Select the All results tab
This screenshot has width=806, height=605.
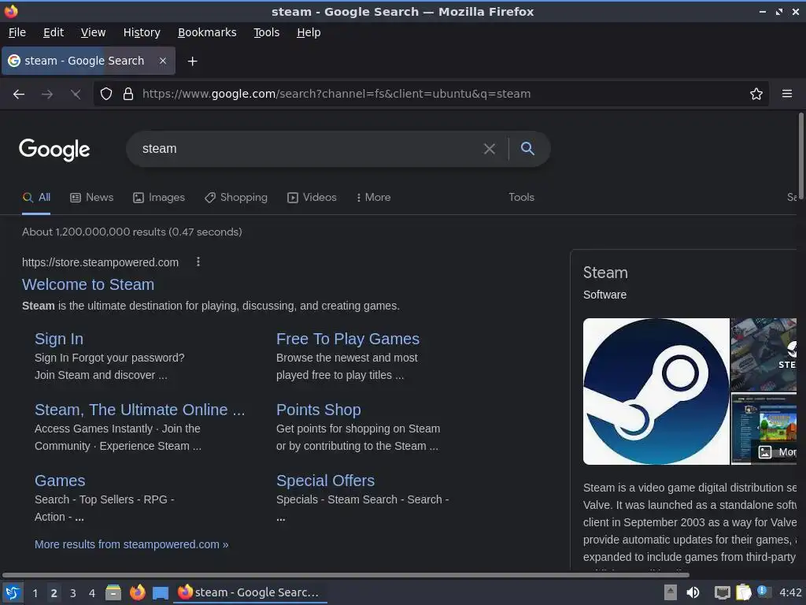coord(36,198)
